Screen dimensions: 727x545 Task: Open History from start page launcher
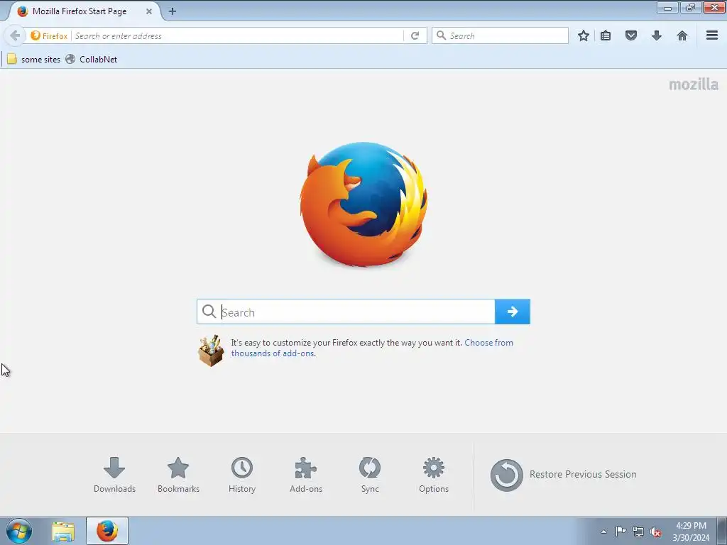point(242,475)
